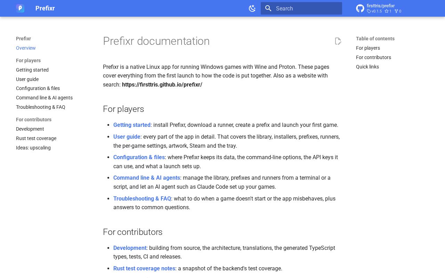
Task: Follow the Configuration & files article link
Action: click(x=139, y=157)
